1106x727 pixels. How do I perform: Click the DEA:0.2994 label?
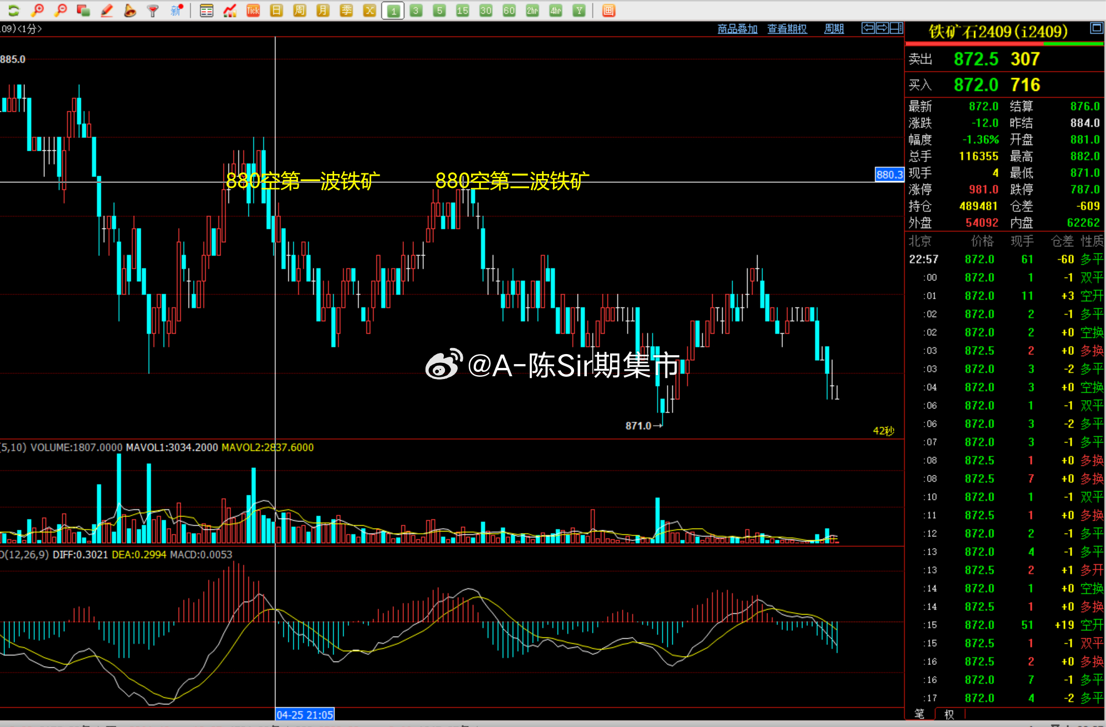[139, 555]
